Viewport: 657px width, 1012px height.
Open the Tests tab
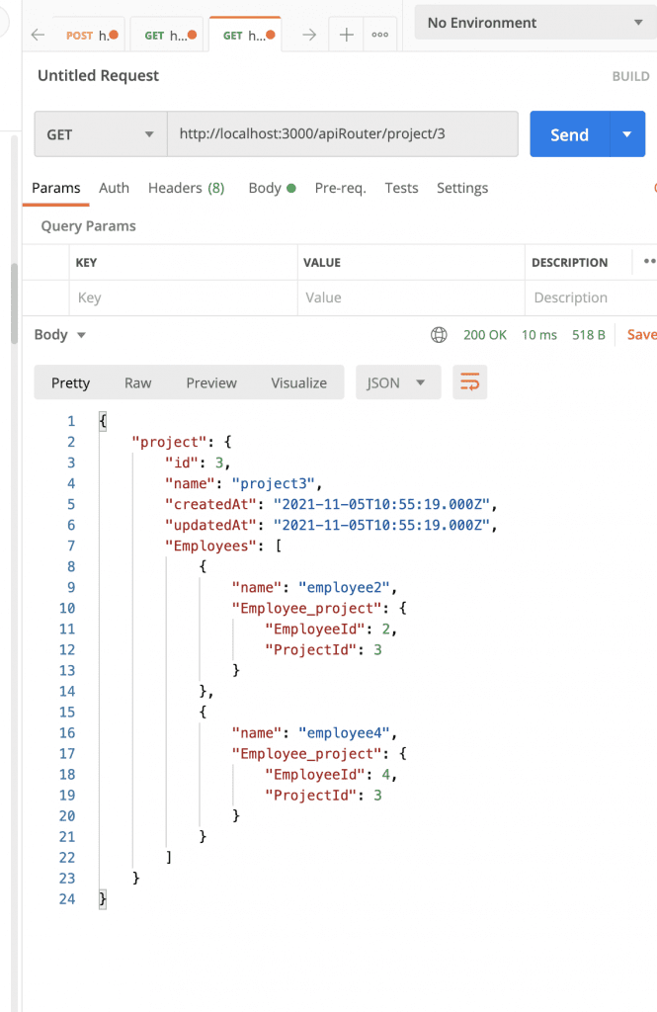coord(401,188)
